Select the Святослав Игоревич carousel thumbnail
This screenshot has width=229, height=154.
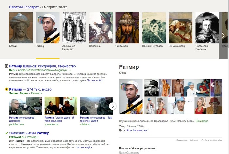coord(207,28)
